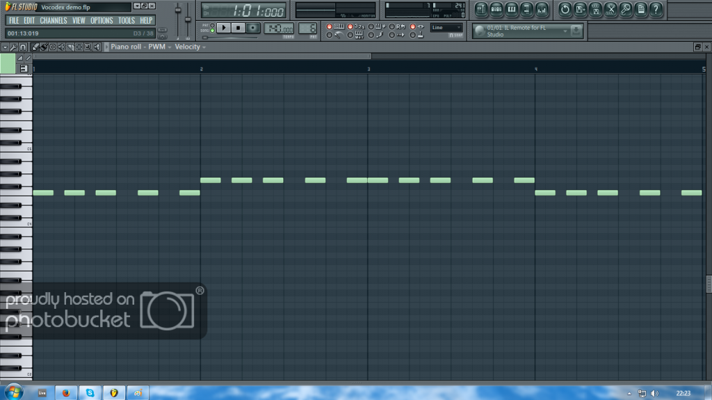712x400 pixels.
Task: Open piano roll tools wrench menu
Action: coord(14,47)
